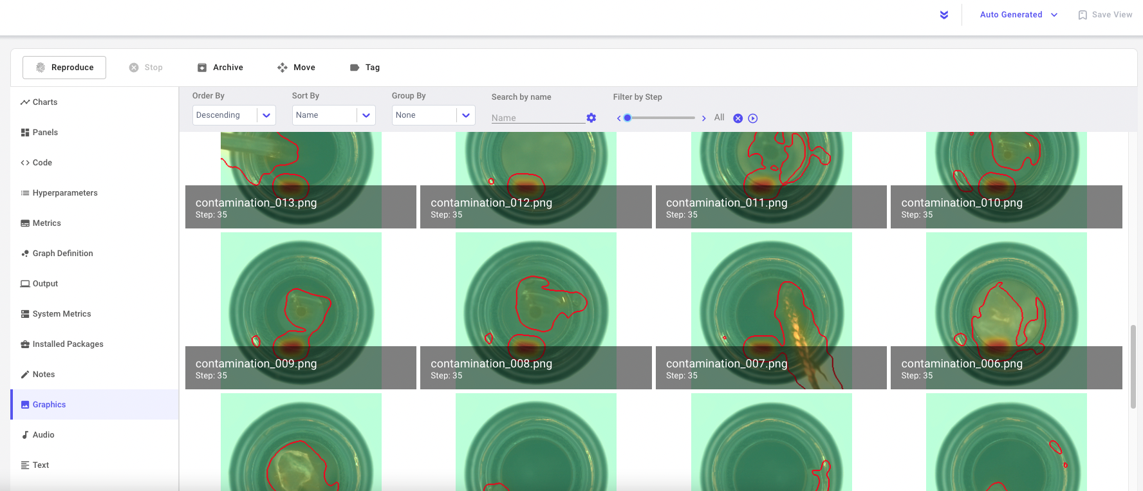This screenshot has width=1143, height=491.
Task: Click the Tag icon in toolbar
Action: click(x=355, y=68)
